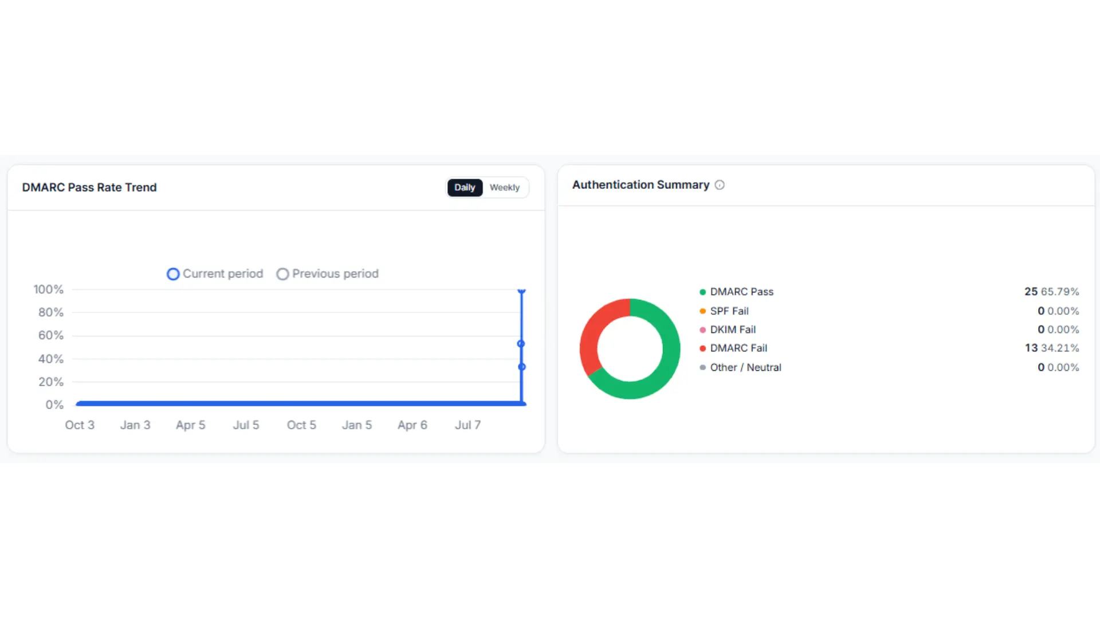Click 0% y-axis label
This screenshot has height=618, width=1100.
click(54, 405)
